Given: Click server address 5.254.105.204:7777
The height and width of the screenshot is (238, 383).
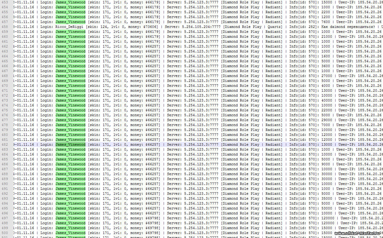Looking at the screenshot, I should [201, 27].
